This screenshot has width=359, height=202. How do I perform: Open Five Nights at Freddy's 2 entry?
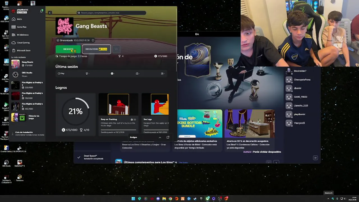pos(27,106)
